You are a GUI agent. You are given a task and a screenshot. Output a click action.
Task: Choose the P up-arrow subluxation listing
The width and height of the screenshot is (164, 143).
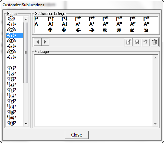(51, 19)
